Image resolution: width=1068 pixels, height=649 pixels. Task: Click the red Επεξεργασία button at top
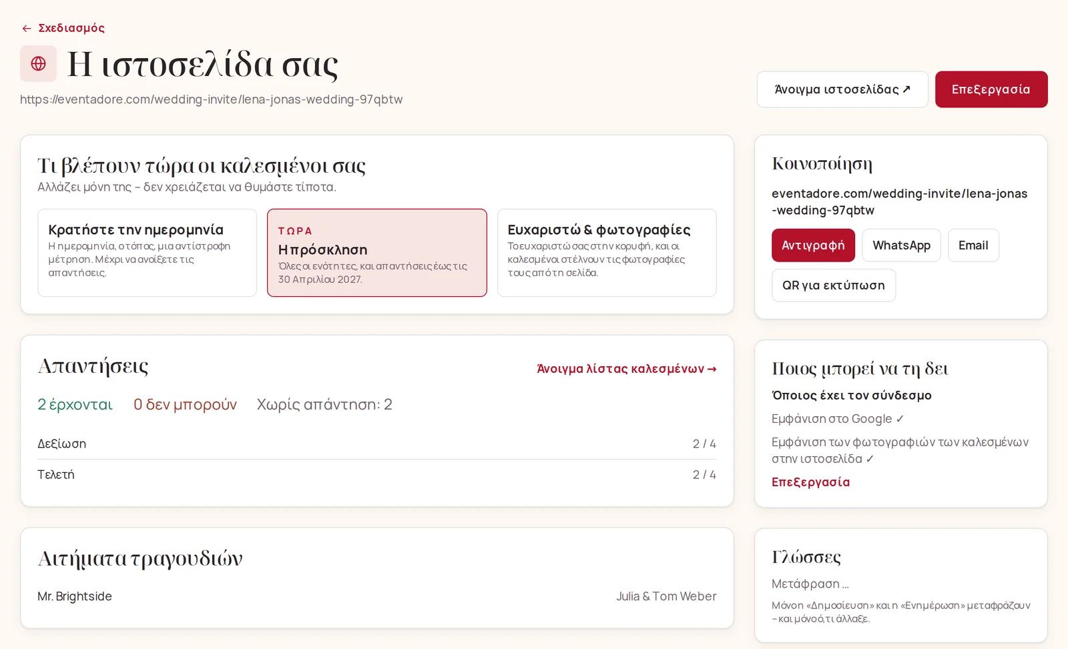click(991, 89)
